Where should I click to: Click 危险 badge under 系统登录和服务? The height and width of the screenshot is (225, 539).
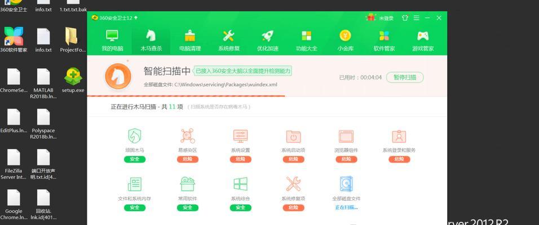[399, 159]
